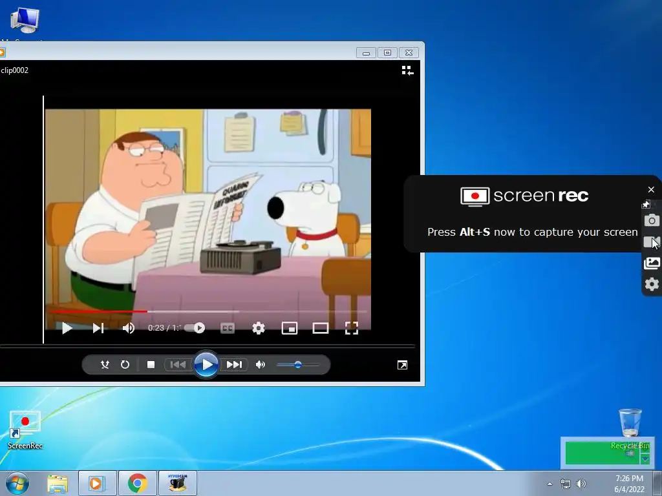Open the taskbar clock showing 7:26 PM
Screen dimensions: 662x496
point(630,484)
